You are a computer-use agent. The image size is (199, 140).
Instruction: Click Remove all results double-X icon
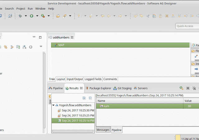[x=194, y=88]
